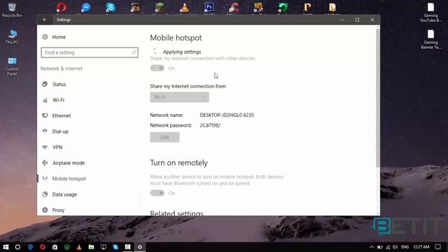
Task: Click the Proxy globe icon
Action: tap(45, 210)
